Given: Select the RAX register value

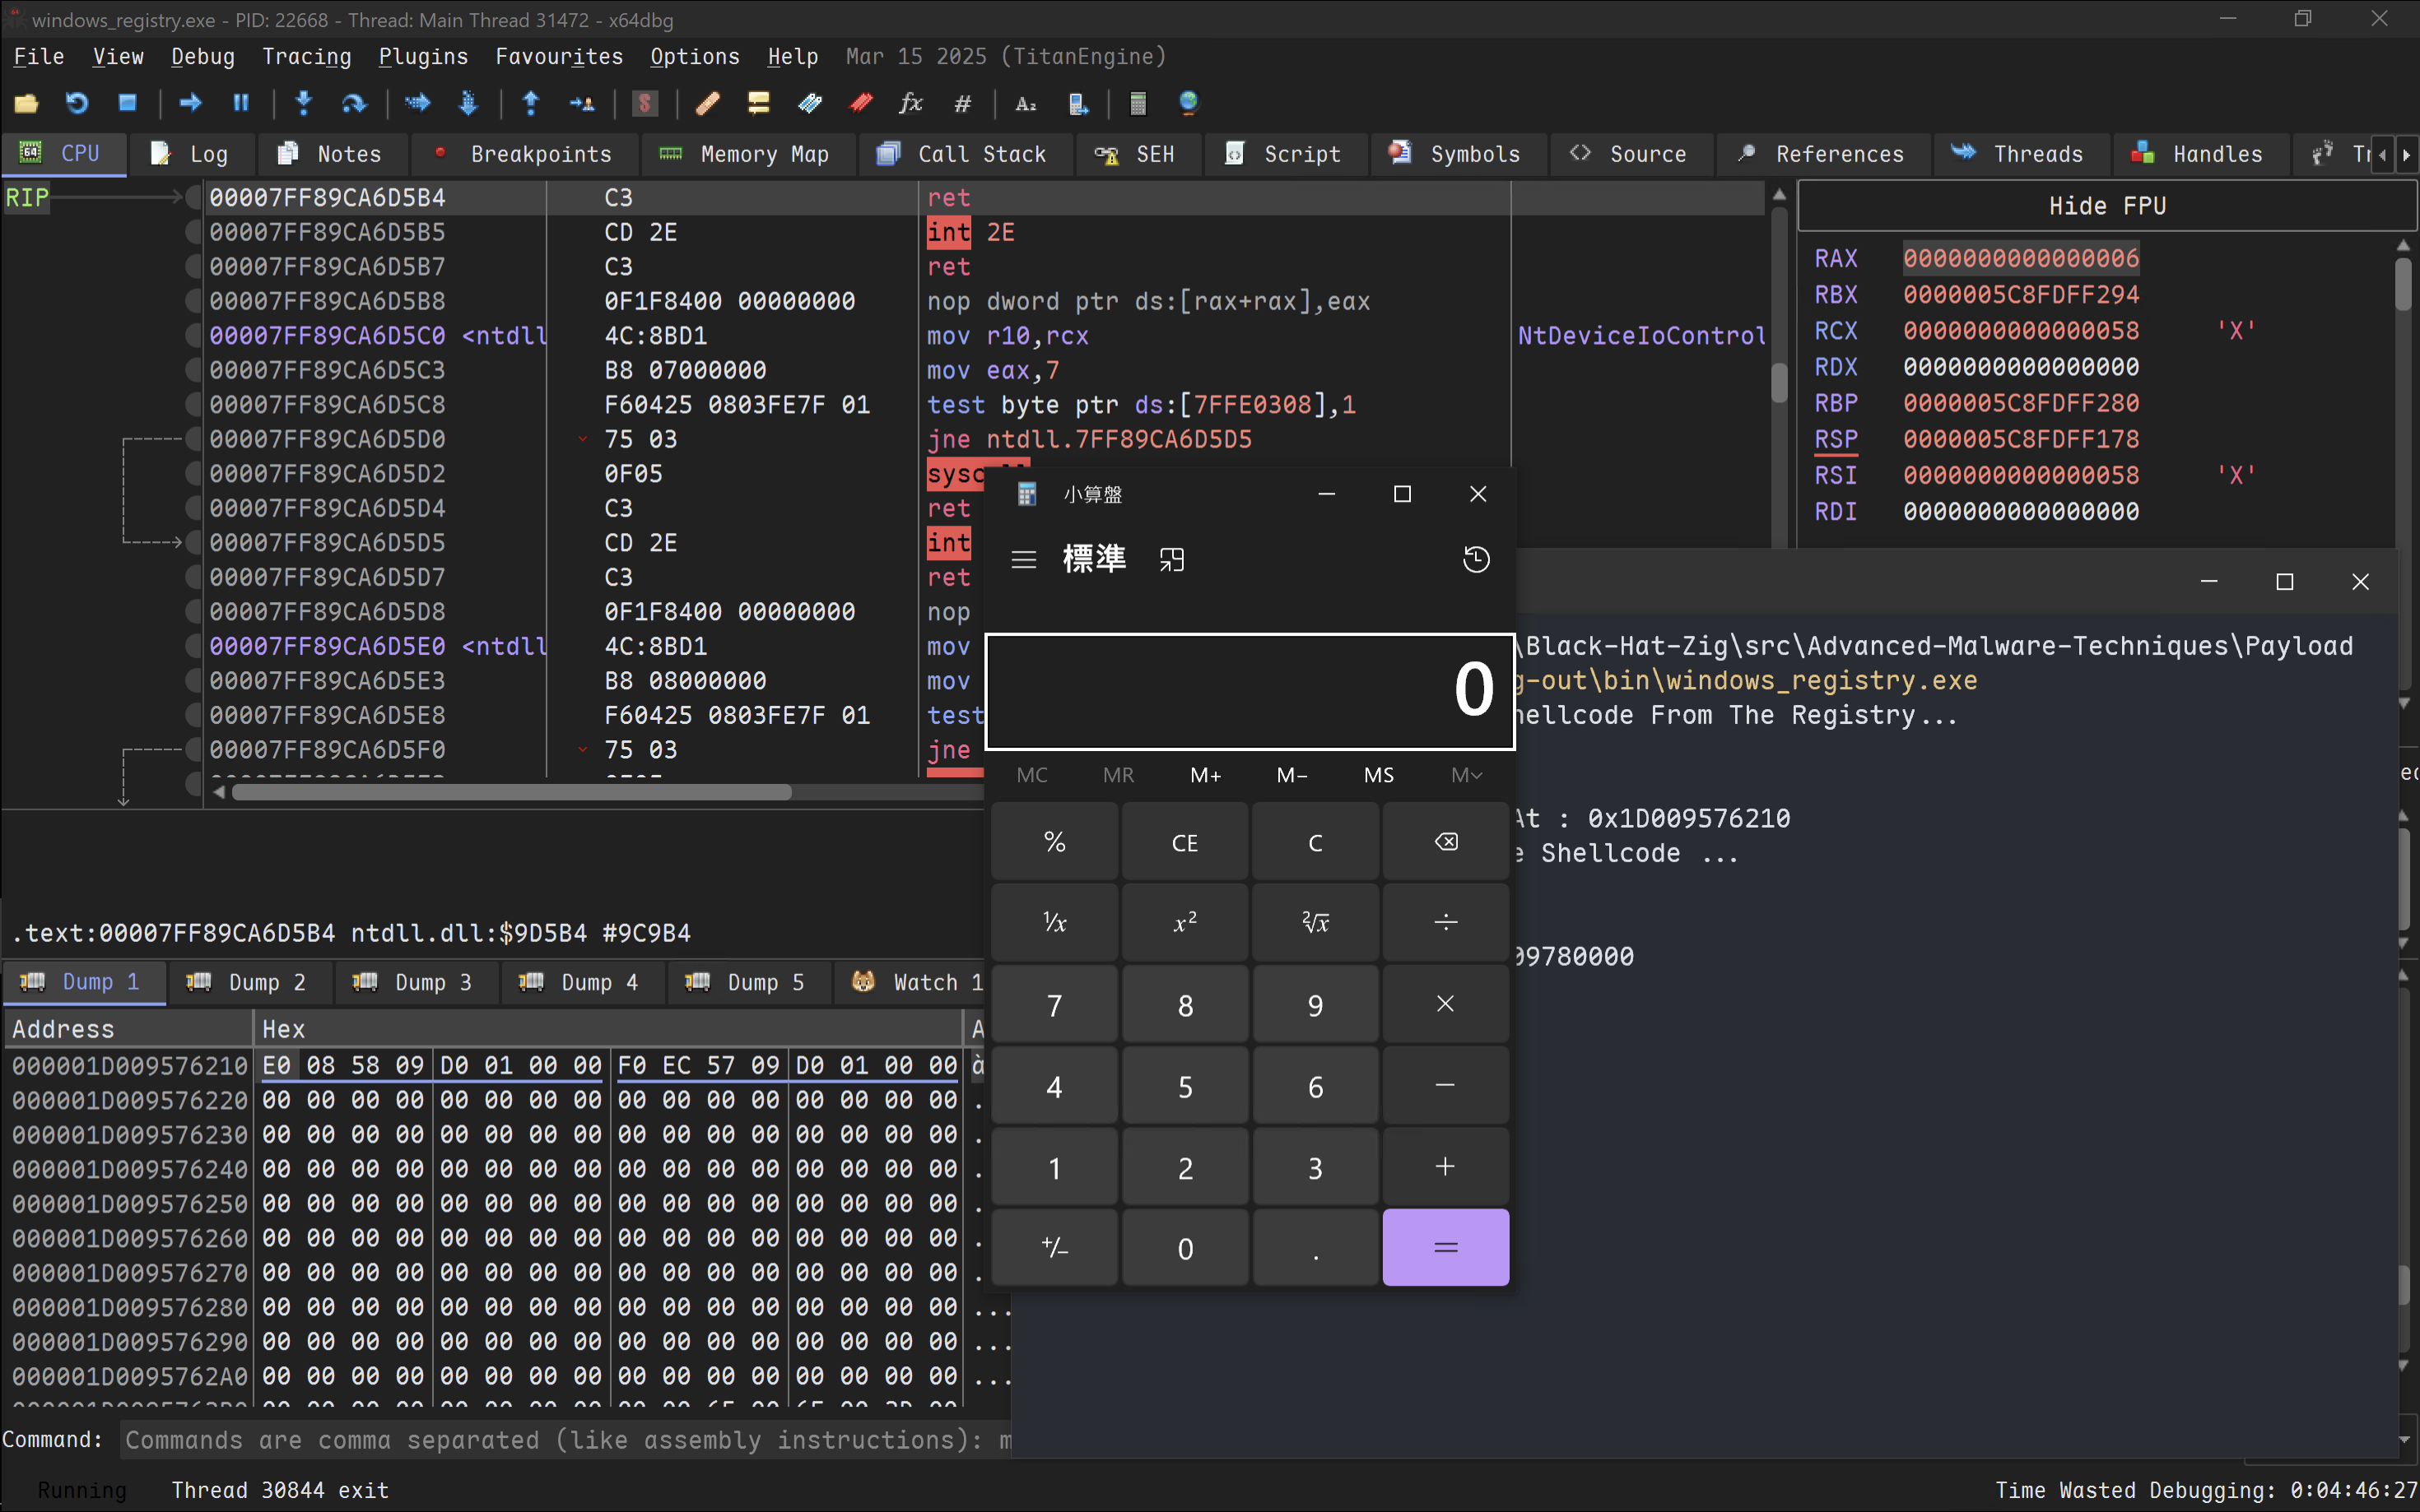Looking at the screenshot, I should pos(2020,258).
